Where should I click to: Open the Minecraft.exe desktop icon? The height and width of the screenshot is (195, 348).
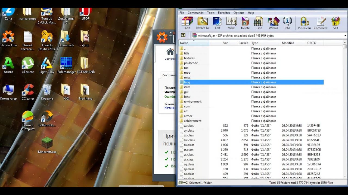[47, 145]
